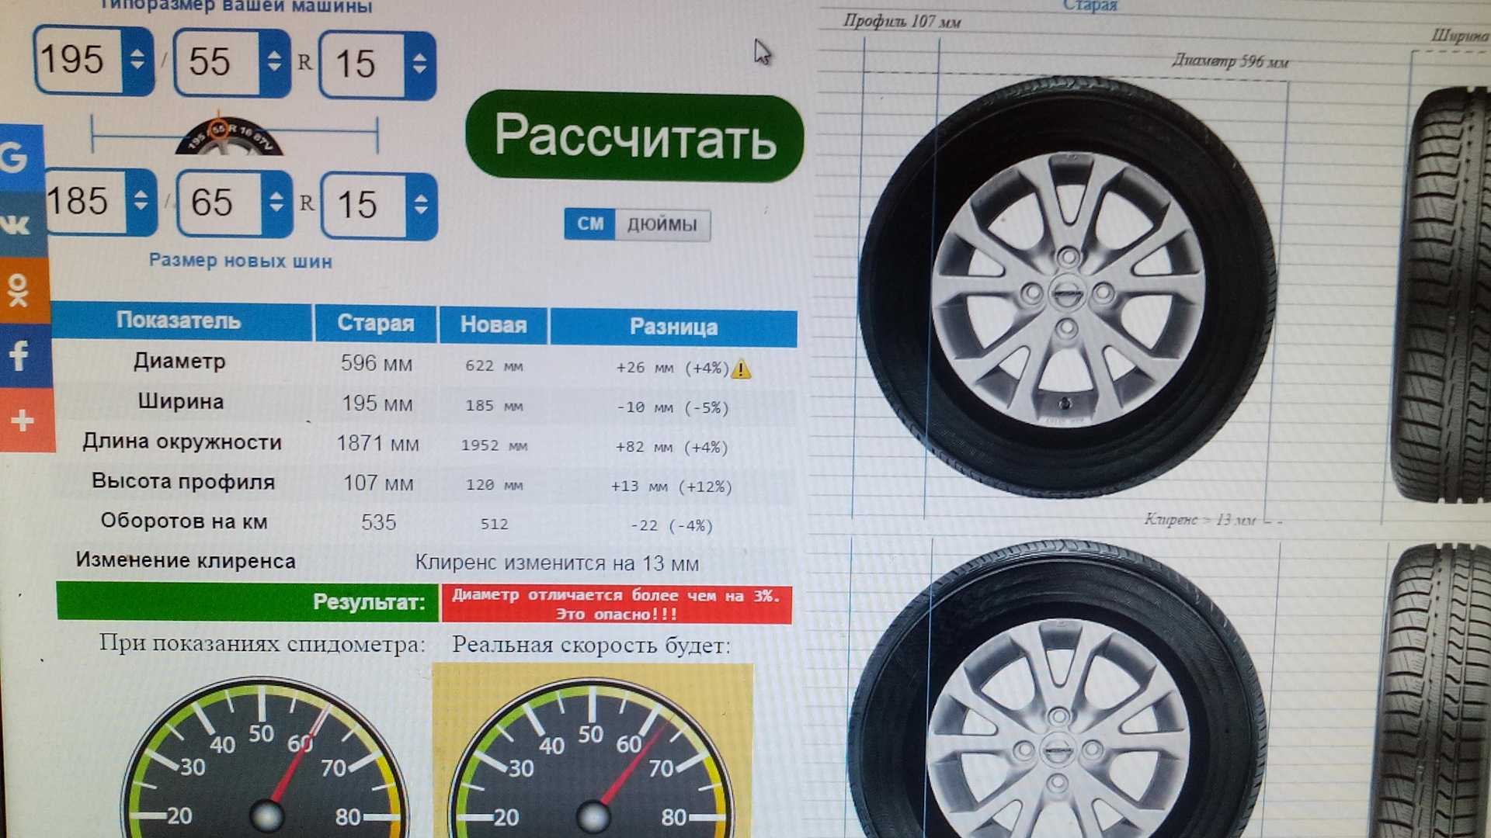
Task: Click the difference +26 мм (+4%)
Action: (673, 368)
